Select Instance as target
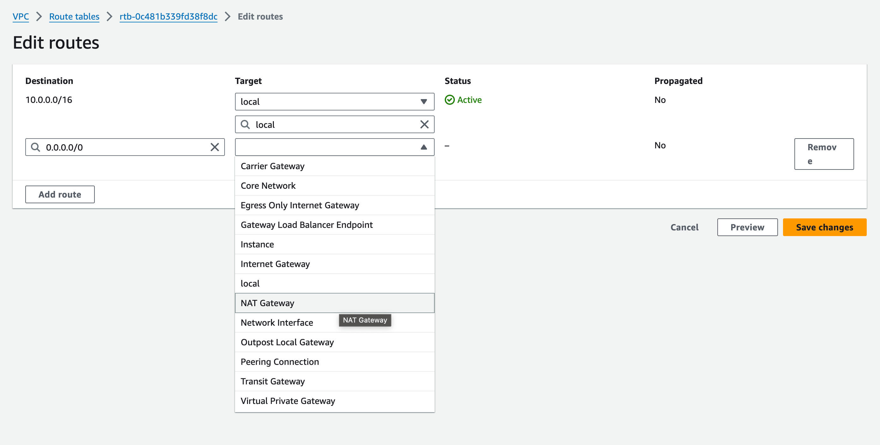The width and height of the screenshot is (880, 445). [x=335, y=244]
